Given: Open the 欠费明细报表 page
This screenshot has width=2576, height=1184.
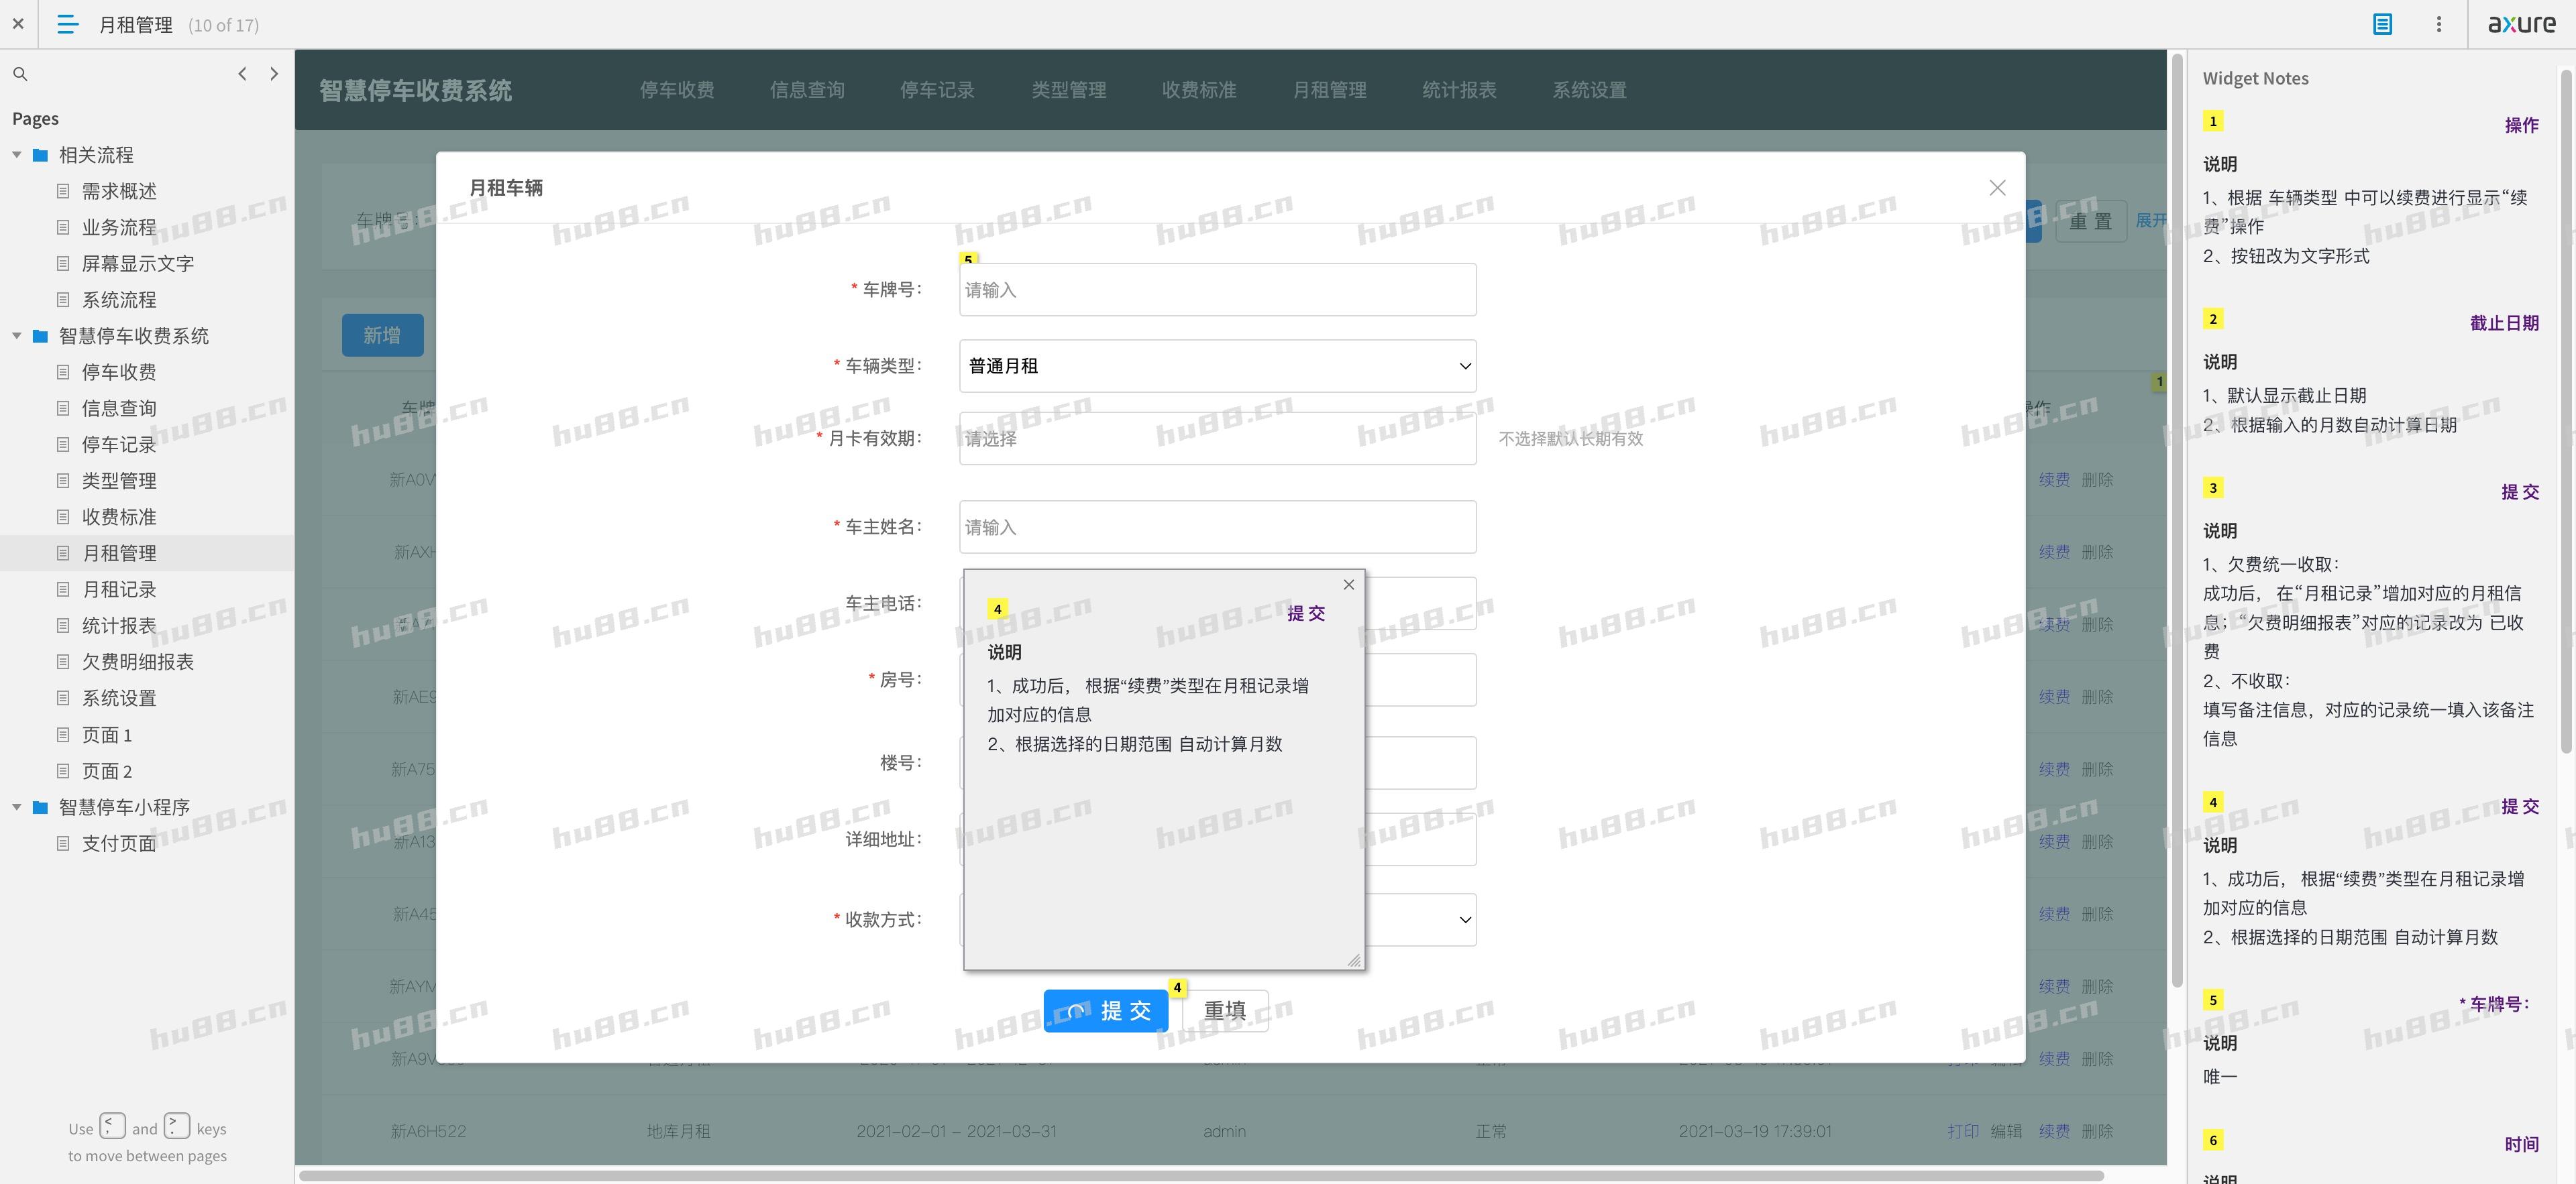Looking at the screenshot, I should [137, 662].
